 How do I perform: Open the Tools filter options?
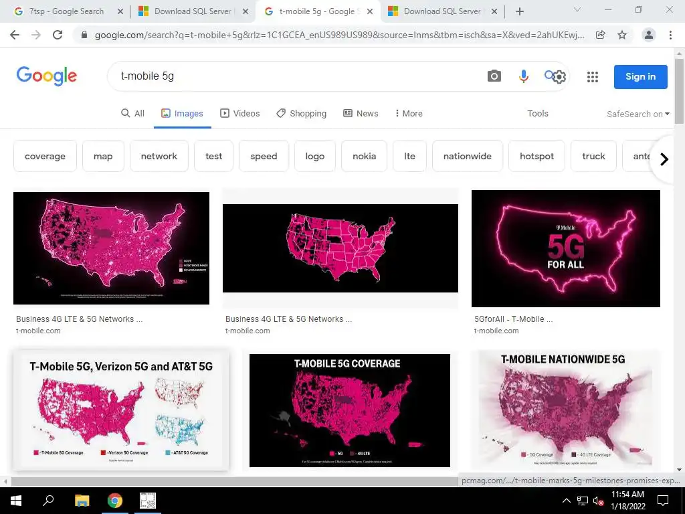537,114
